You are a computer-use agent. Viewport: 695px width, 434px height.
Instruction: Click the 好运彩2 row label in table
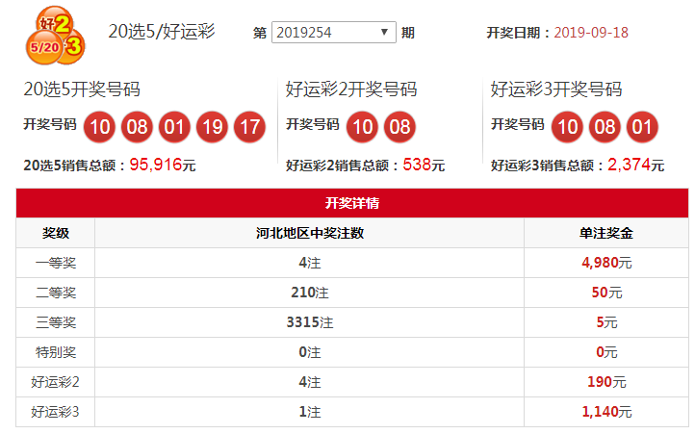pyautogui.click(x=56, y=382)
